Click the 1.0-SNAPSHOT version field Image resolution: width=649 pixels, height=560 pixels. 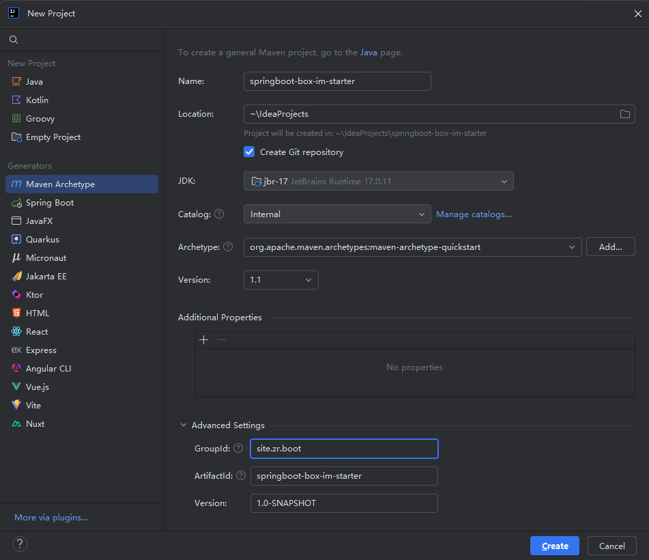point(344,503)
